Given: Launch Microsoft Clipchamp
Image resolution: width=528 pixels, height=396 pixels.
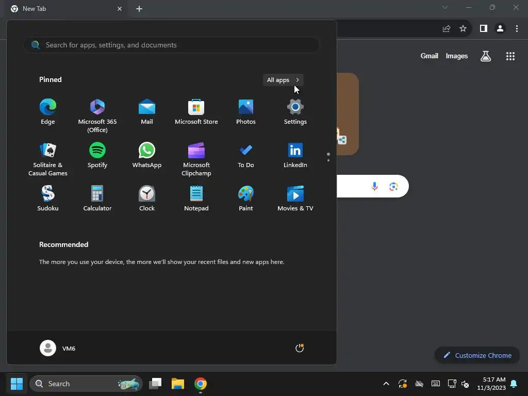Looking at the screenshot, I should pyautogui.click(x=196, y=159).
